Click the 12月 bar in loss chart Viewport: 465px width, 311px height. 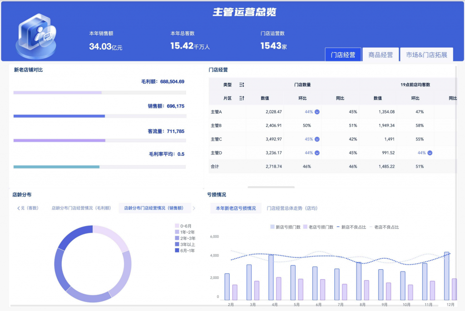point(447,276)
